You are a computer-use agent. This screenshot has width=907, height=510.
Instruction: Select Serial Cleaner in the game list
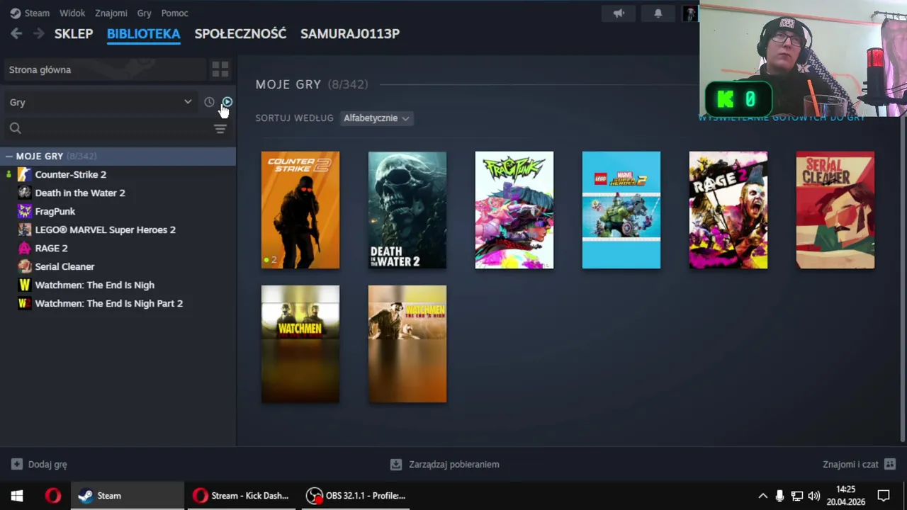point(64,266)
